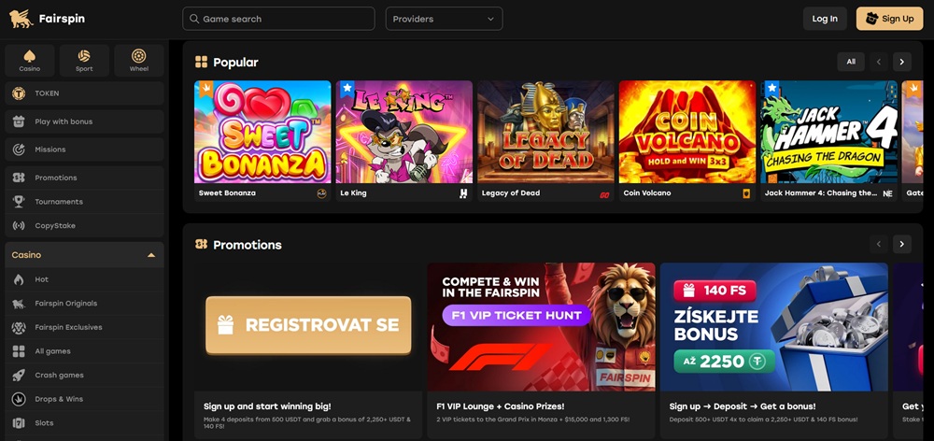Click the Log In button

tap(825, 19)
